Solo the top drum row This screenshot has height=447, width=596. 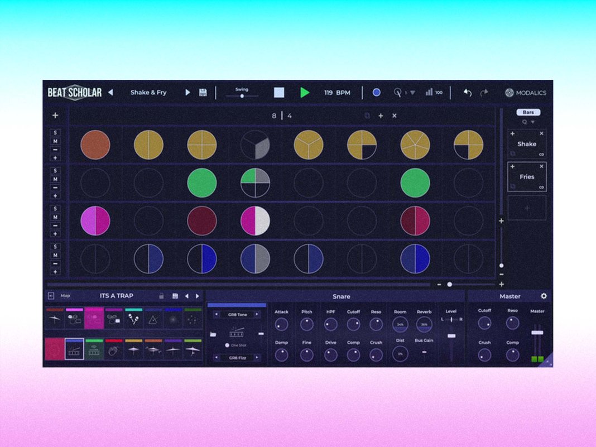coord(55,132)
